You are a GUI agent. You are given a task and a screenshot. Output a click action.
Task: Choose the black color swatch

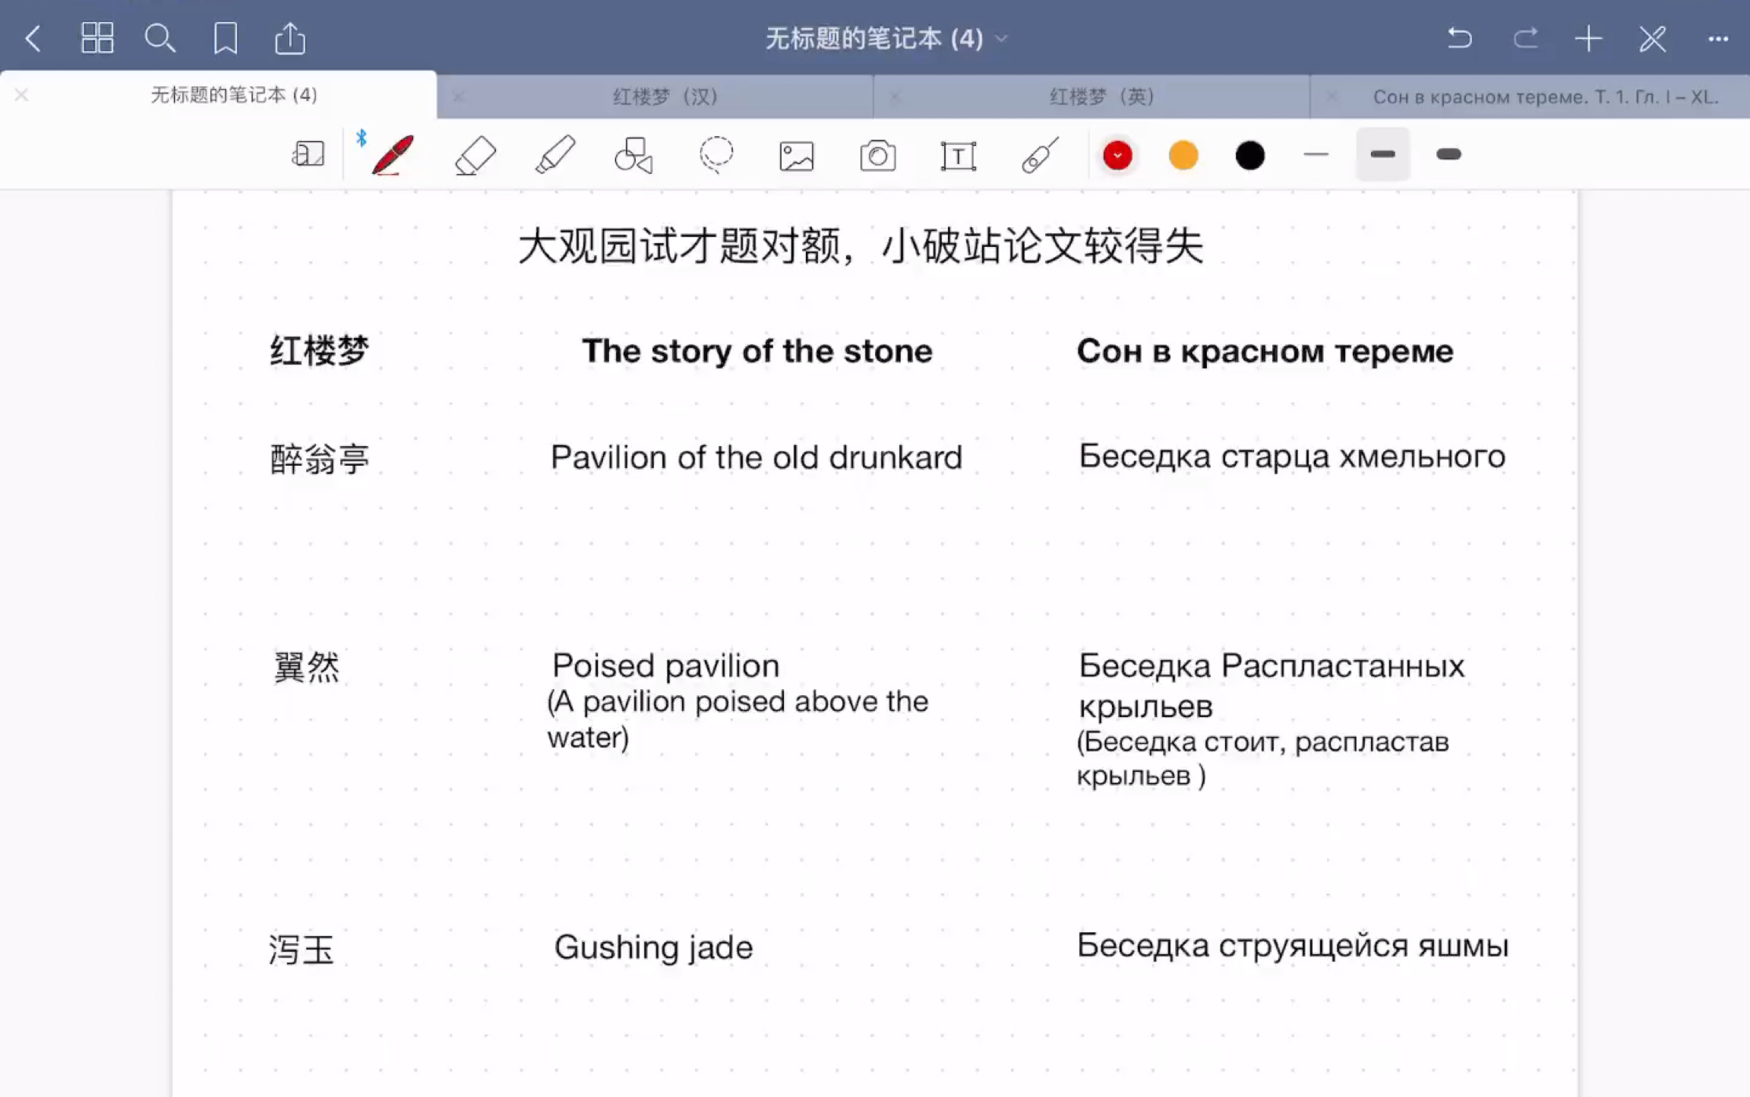1249,155
